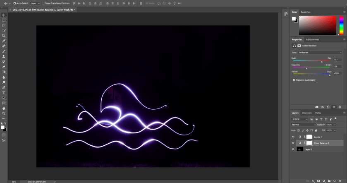
Task: Click the Yellow-Blue slider handle
Action: click(x=330, y=75)
